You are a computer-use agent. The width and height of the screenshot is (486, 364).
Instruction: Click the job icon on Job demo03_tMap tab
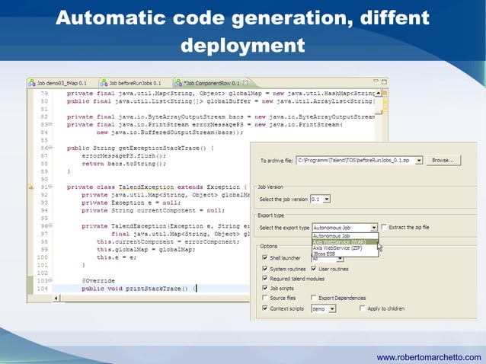click(32, 82)
